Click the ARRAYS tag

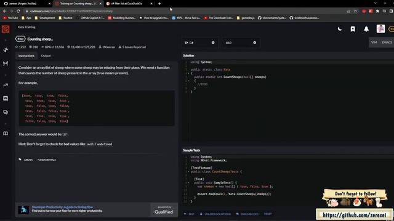[28, 160]
